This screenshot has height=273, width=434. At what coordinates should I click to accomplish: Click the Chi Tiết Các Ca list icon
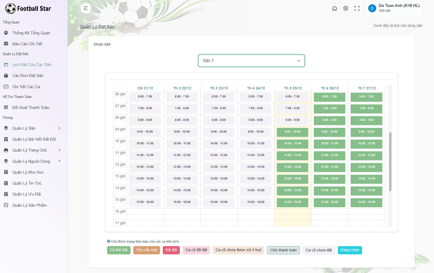(6, 86)
